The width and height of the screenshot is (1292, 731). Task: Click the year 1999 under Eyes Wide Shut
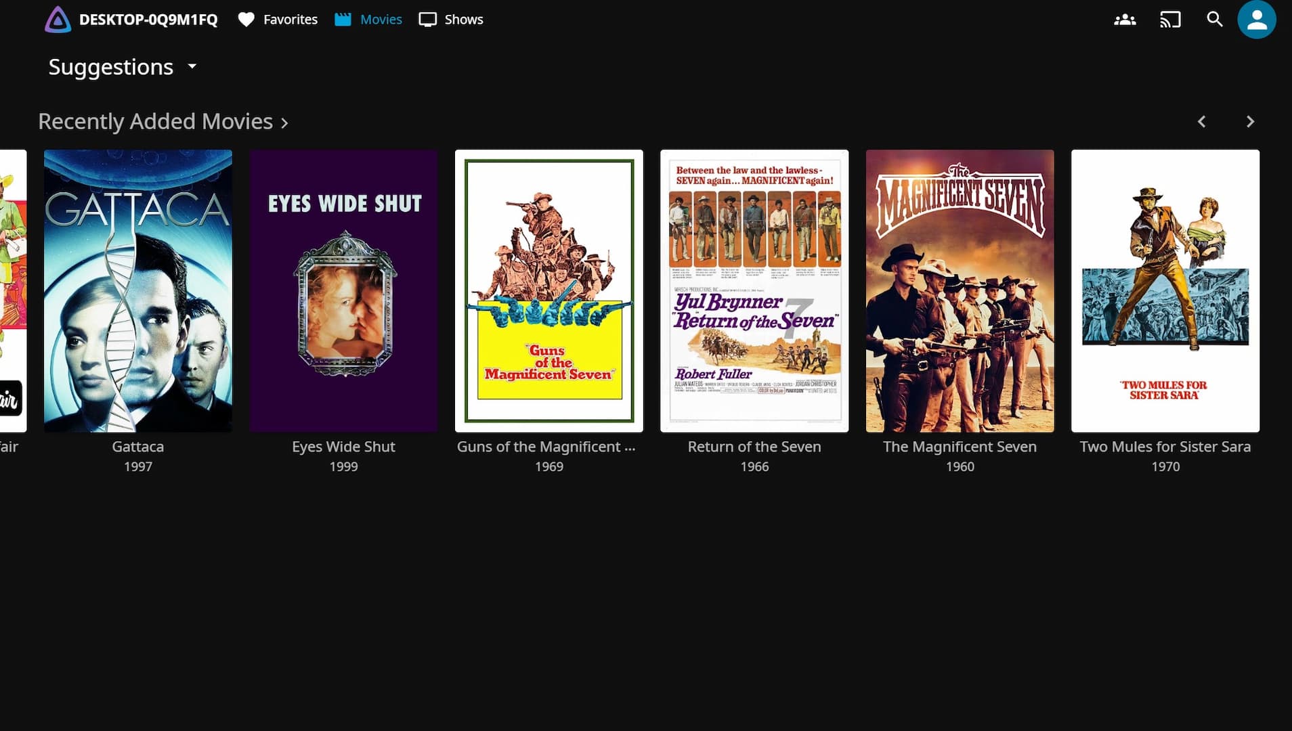(343, 466)
